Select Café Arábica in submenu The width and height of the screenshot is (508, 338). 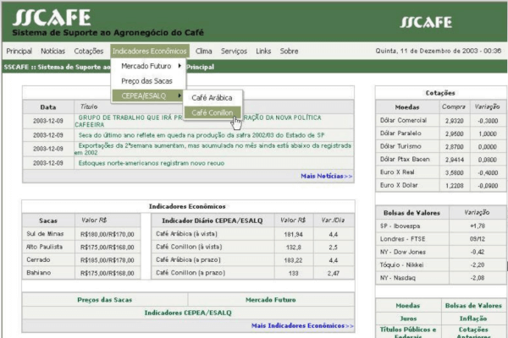pos(212,97)
